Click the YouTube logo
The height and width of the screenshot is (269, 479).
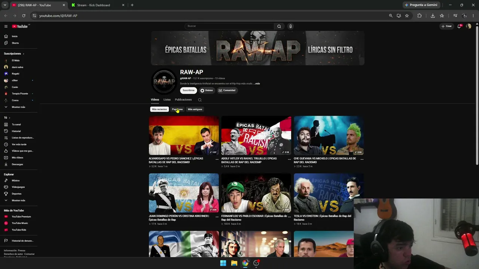click(x=20, y=26)
